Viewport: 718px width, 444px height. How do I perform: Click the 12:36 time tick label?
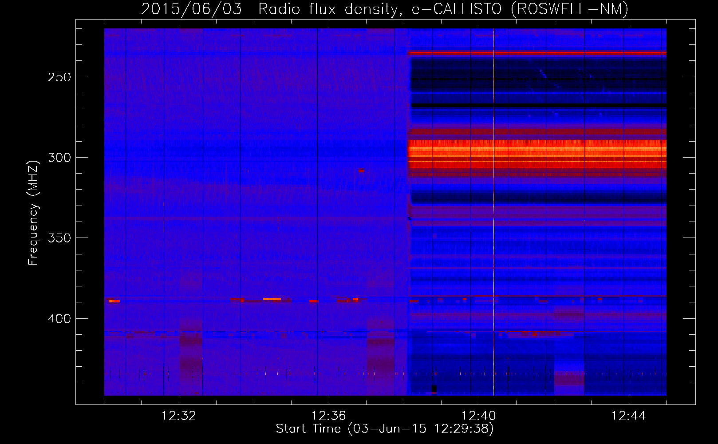[x=329, y=416]
